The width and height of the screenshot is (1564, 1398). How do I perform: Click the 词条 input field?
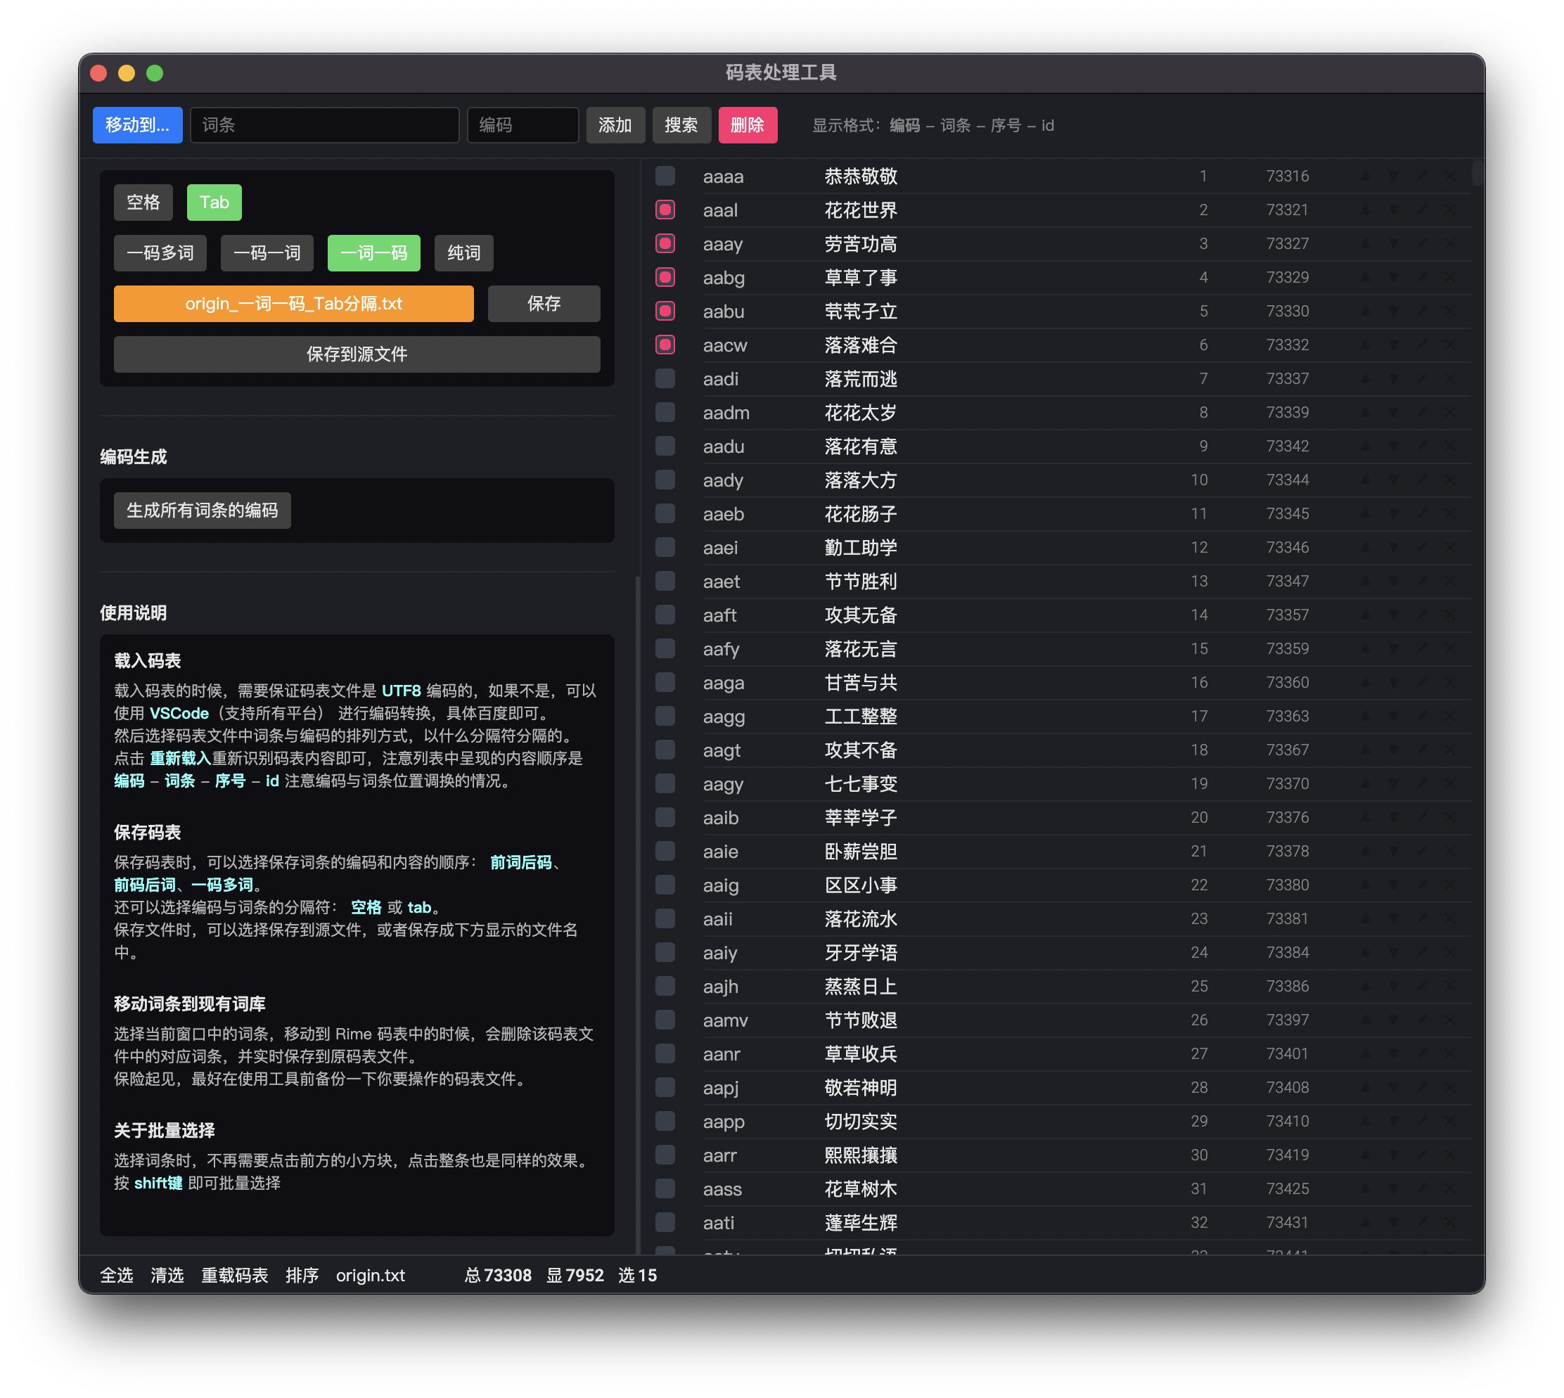click(324, 124)
